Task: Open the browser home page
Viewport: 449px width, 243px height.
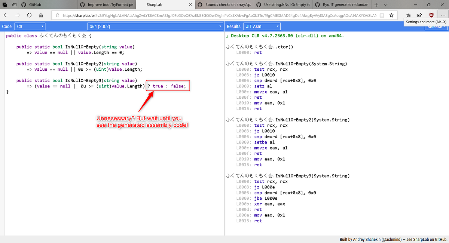Action: coord(41,15)
